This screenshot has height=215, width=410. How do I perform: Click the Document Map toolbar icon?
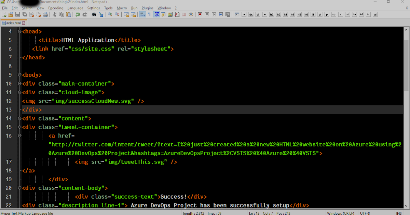point(170,14)
